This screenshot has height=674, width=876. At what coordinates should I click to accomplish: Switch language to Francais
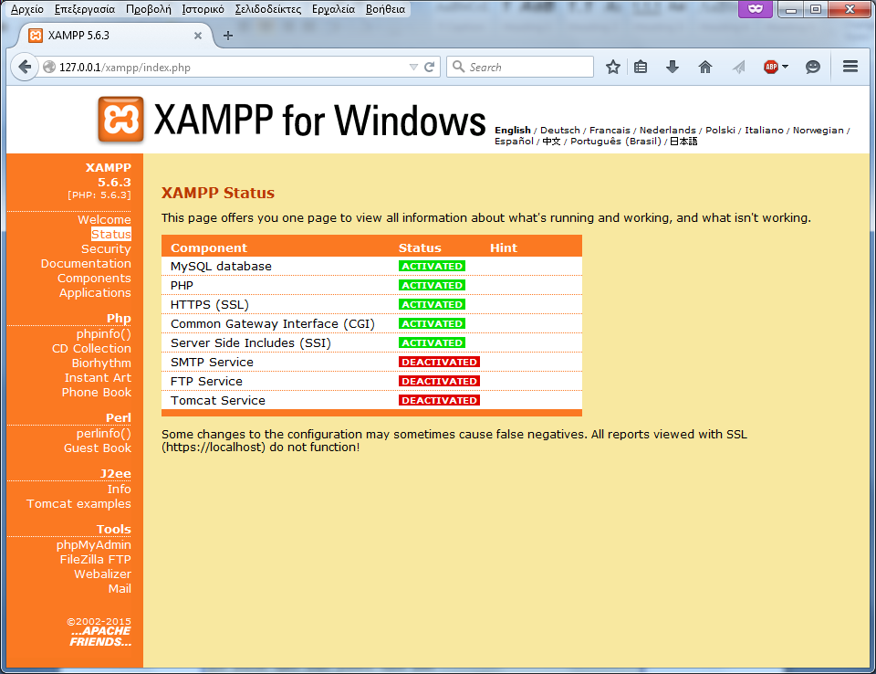coord(610,131)
